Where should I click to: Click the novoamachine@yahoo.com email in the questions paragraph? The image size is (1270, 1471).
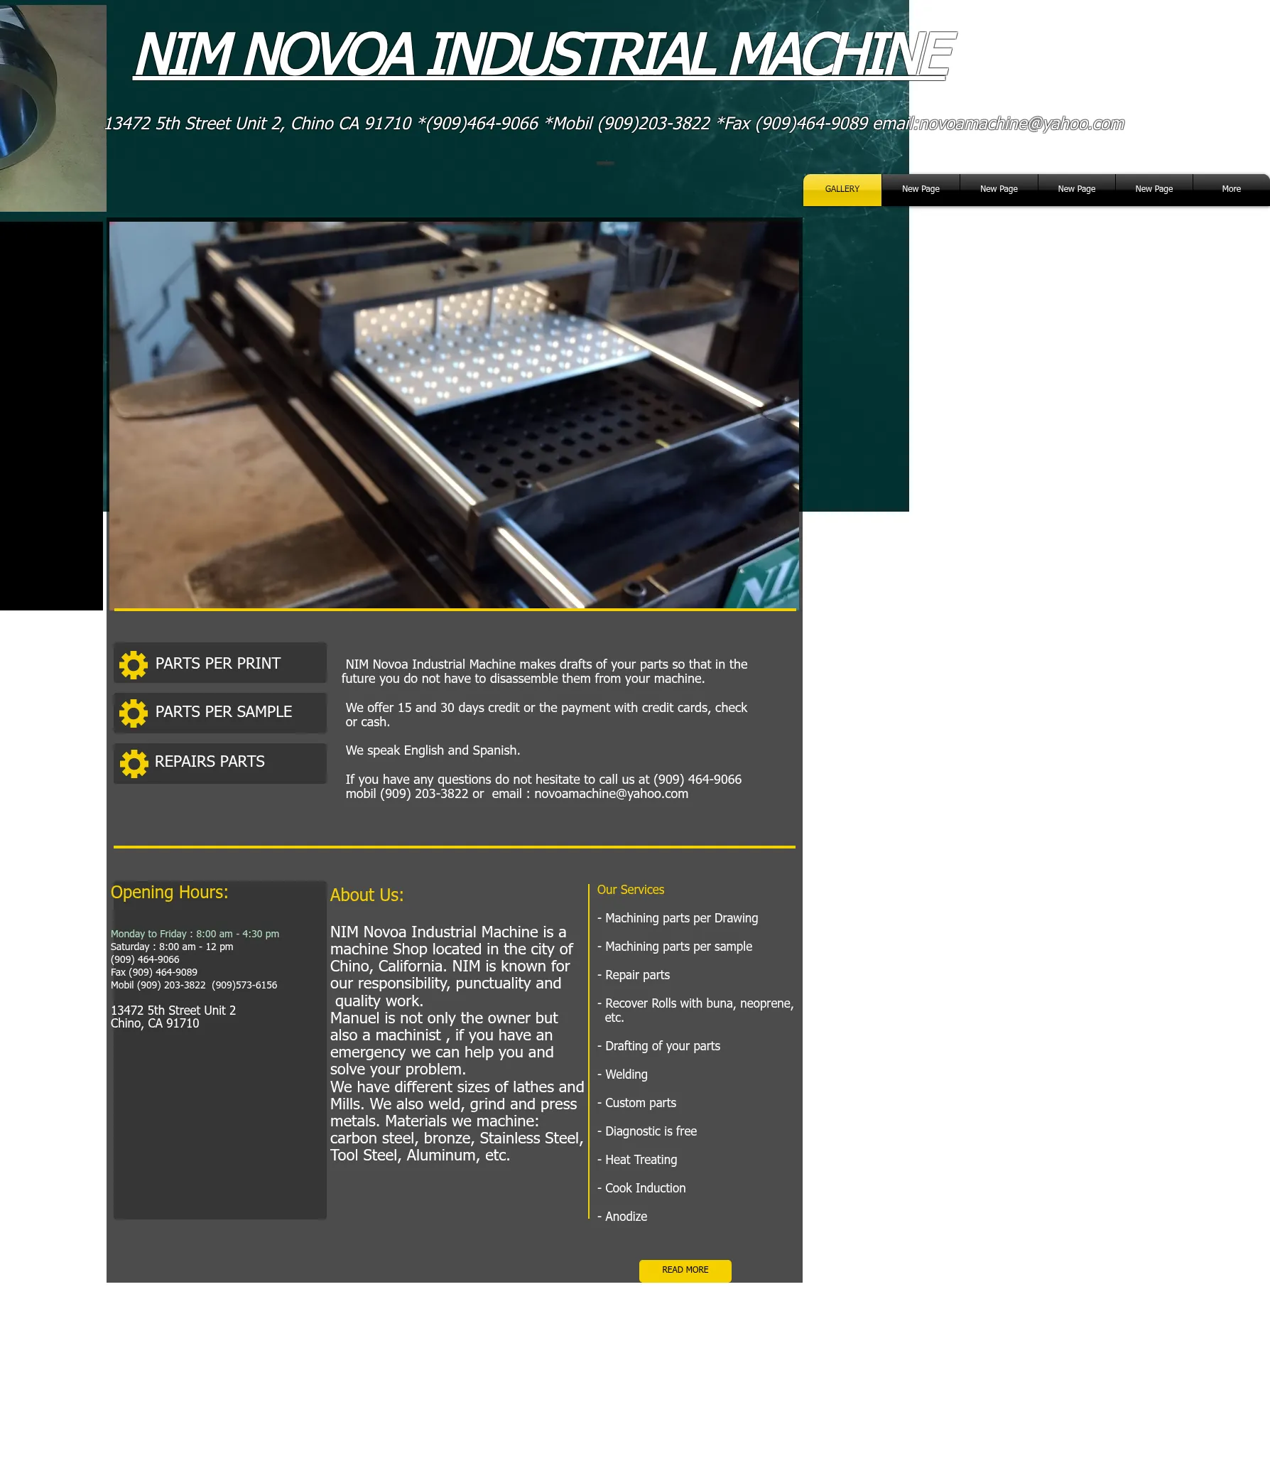[x=611, y=794]
